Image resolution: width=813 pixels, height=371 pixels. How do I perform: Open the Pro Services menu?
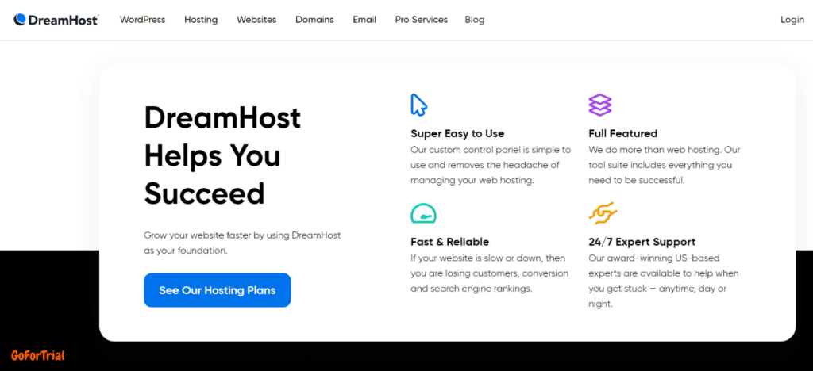[x=421, y=20]
